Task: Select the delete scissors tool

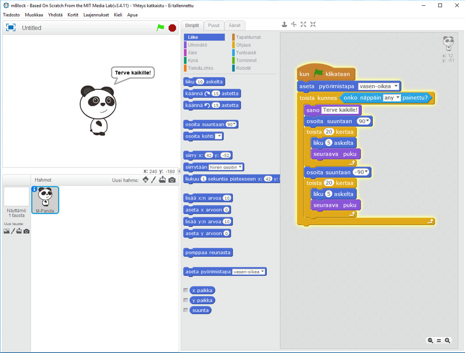Action: coord(294,24)
